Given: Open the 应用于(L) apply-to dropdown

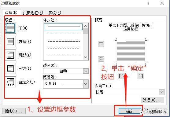Looking at the screenshot, I should [161, 92].
